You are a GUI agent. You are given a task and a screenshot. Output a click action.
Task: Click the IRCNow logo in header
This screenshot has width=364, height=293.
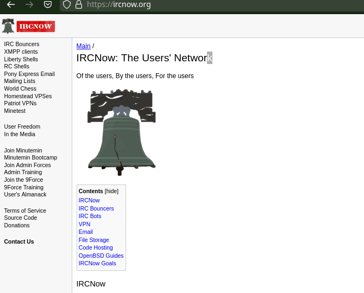coord(28,26)
